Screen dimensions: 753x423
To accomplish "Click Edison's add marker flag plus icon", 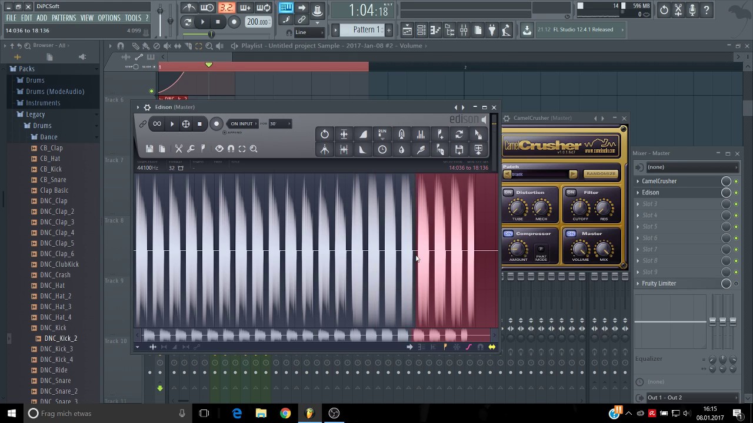I will tap(440, 135).
